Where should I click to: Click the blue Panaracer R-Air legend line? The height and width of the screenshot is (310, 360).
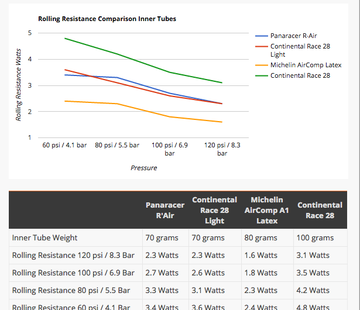click(262, 36)
